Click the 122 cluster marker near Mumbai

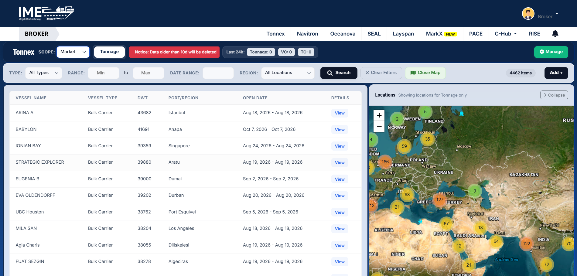tap(526, 244)
